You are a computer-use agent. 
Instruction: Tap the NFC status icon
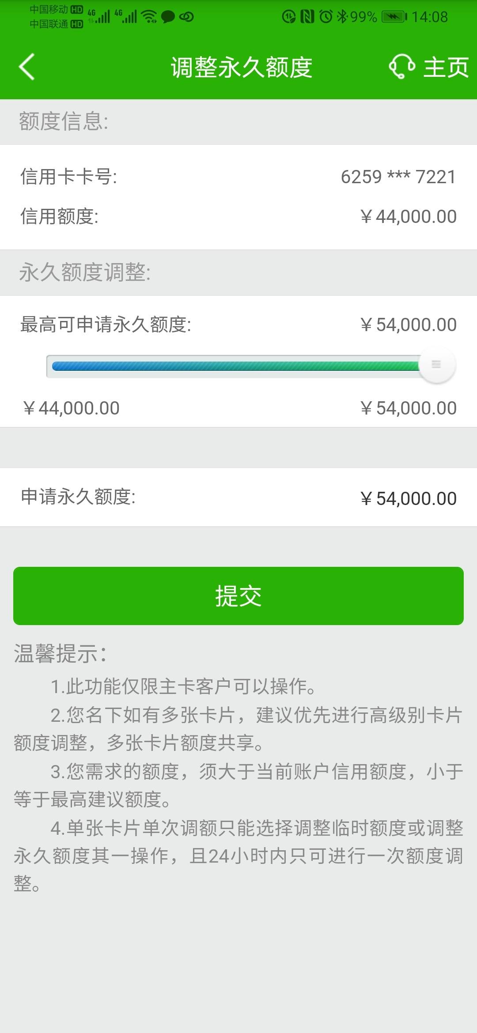pyautogui.click(x=307, y=17)
